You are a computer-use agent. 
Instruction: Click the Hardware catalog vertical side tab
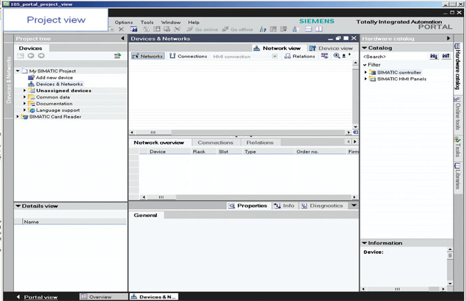click(x=458, y=67)
